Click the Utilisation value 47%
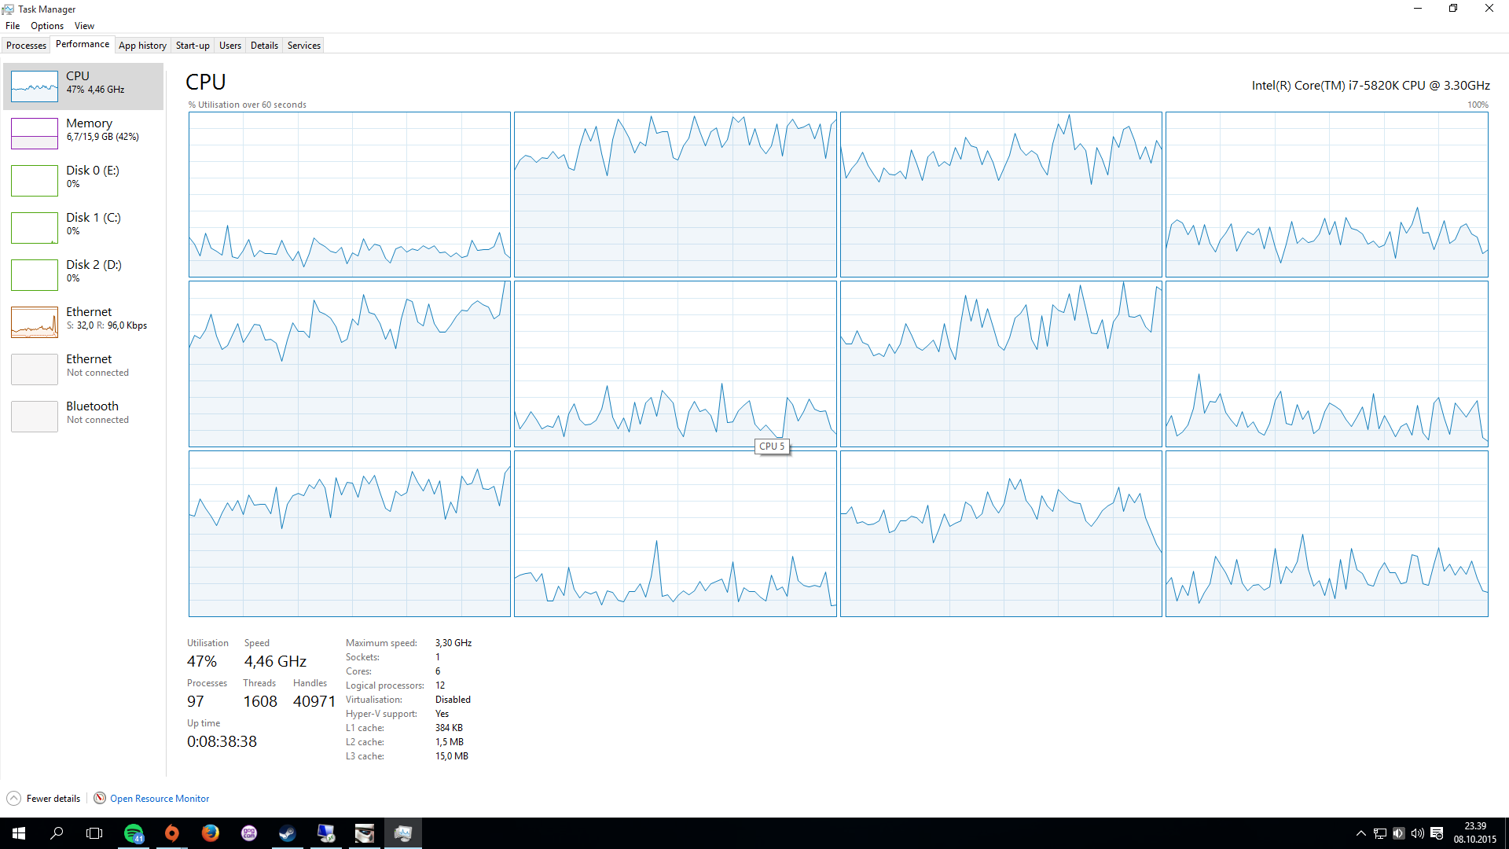Image resolution: width=1509 pixels, height=849 pixels. coord(202,662)
